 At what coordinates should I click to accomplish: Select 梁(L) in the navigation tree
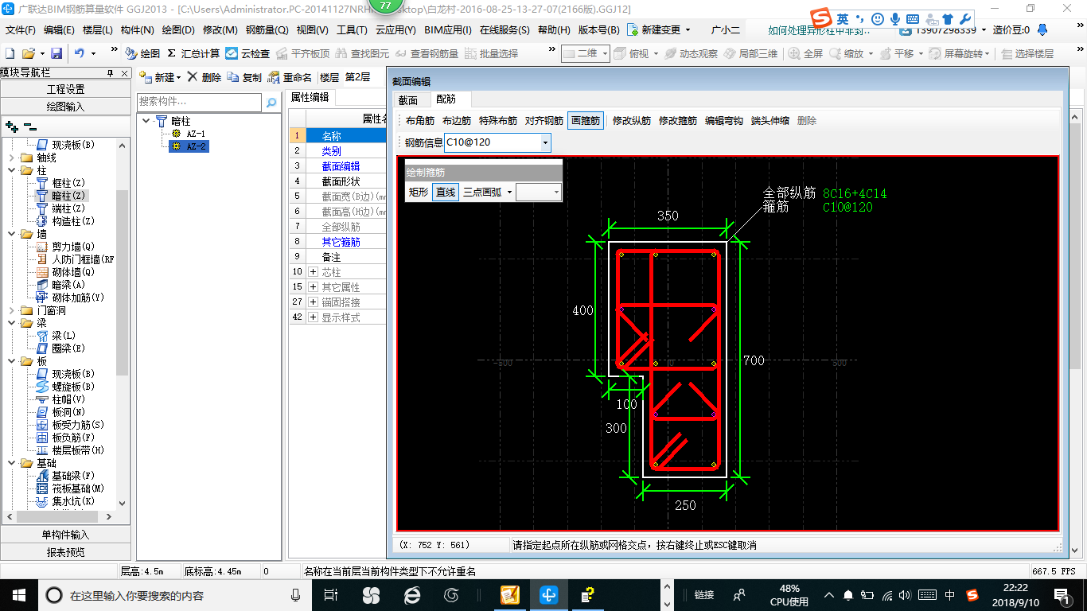56,336
